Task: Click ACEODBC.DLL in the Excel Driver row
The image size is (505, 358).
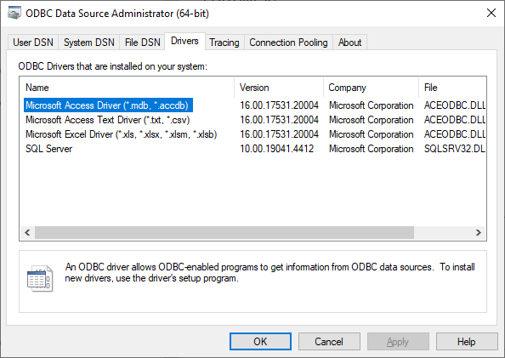Action: coord(455,134)
